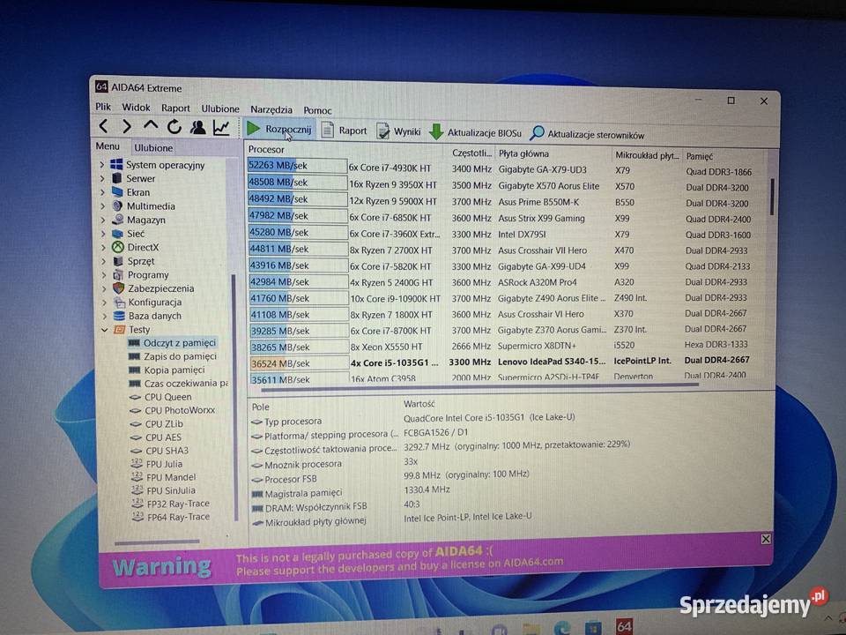Screen dimensions: 846x635
Task: Open Raport from the toolbar
Action: [x=345, y=131]
